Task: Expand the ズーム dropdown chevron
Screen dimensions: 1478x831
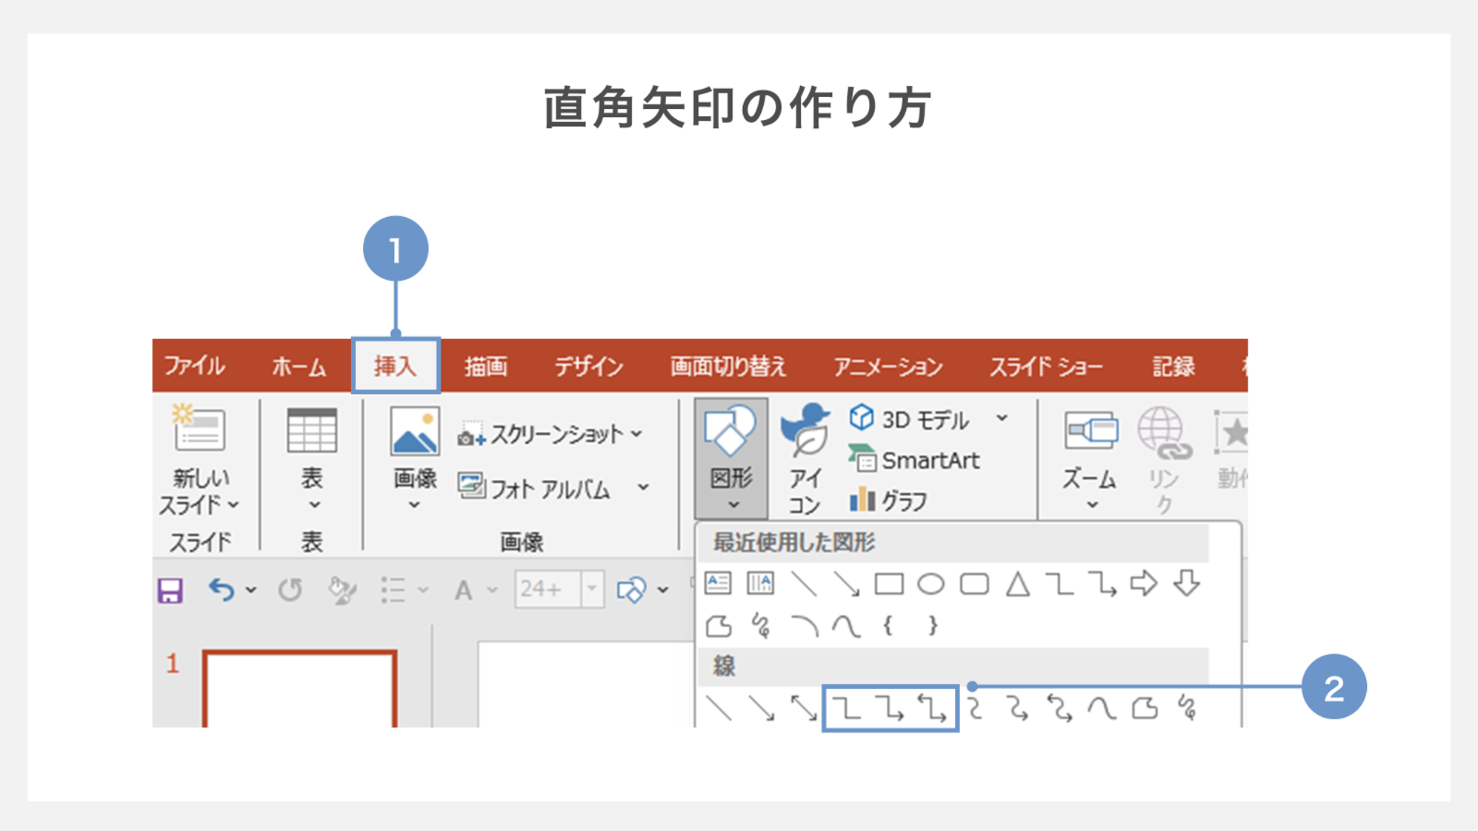Action: coord(1092,505)
